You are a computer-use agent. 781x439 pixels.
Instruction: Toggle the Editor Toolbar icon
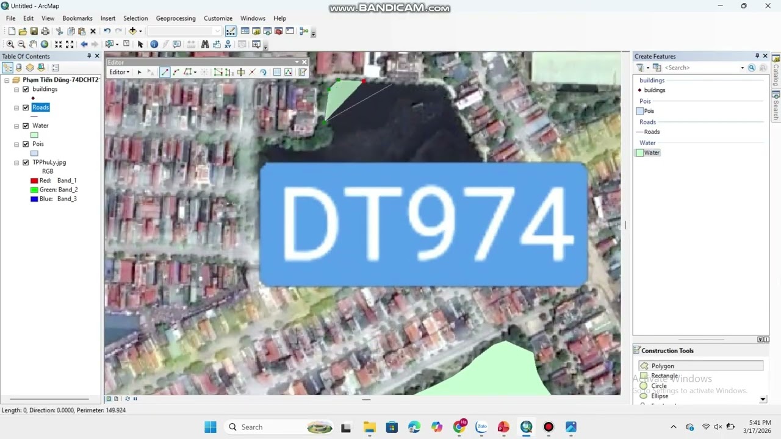[x=231, y=31]
